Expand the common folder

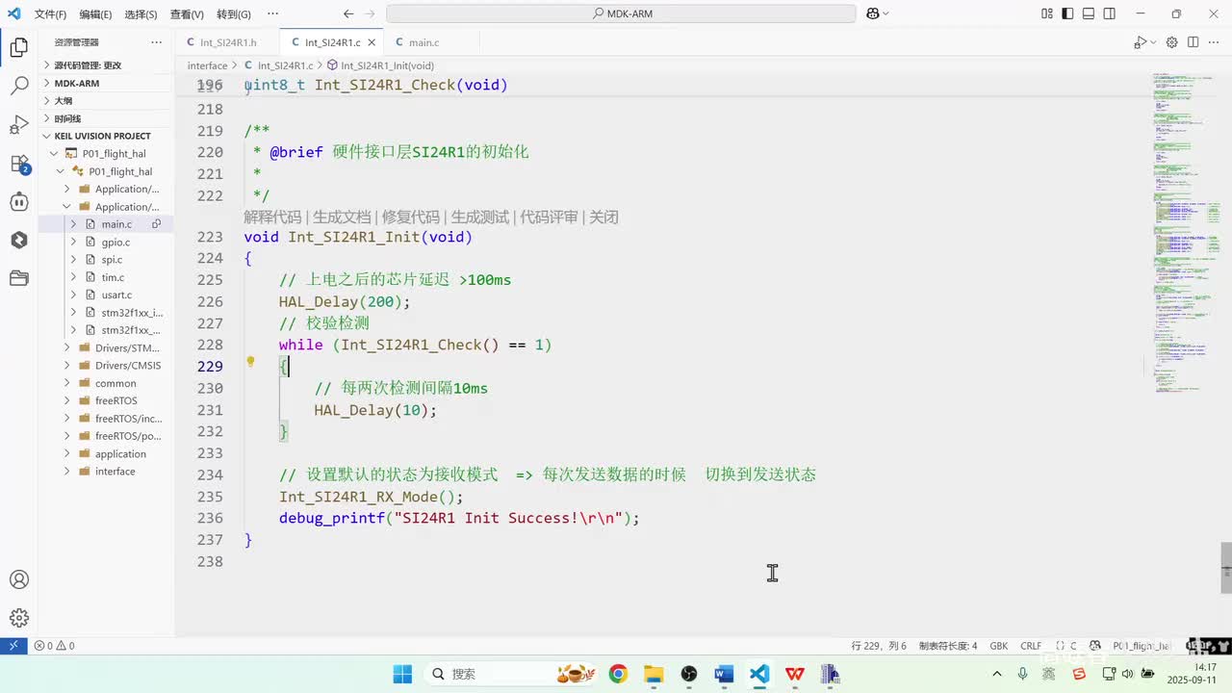pyautogui.click(x=106, y=383)
